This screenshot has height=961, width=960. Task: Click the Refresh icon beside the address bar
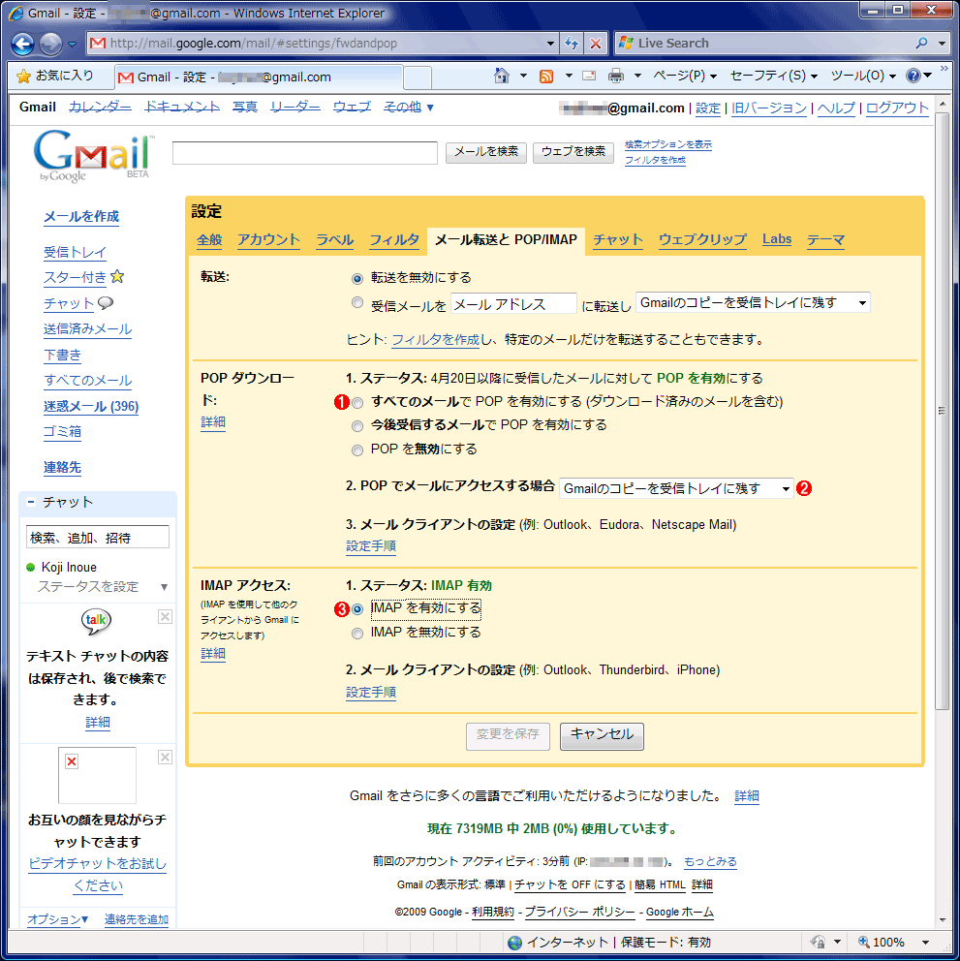tap(572, 43)
